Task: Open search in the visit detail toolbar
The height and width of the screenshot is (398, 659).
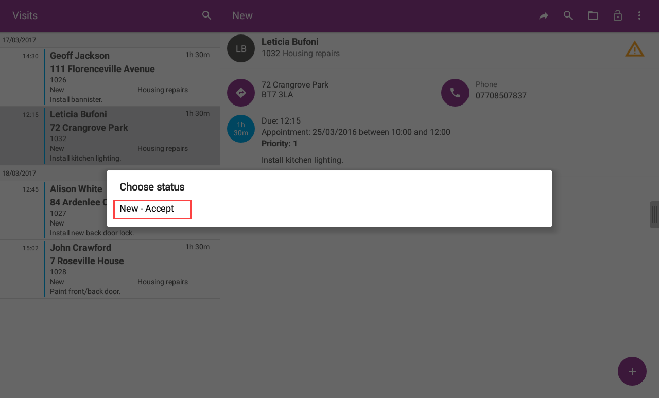Action: point(568,15)
